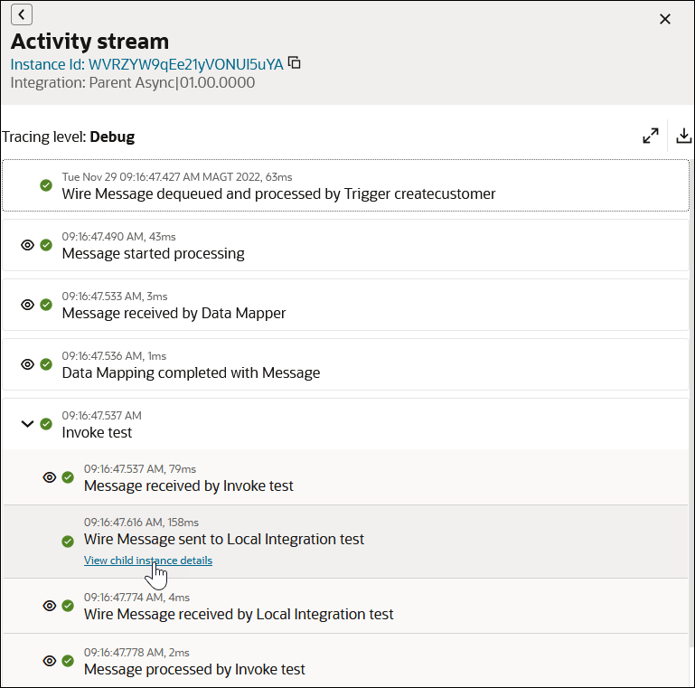This screenshot has width=695, height=688.
Task: Click timestamp '09:16:47.616 AM, 158ms'
Action: 141,523
